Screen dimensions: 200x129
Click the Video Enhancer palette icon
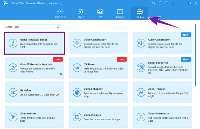(77, 92)
